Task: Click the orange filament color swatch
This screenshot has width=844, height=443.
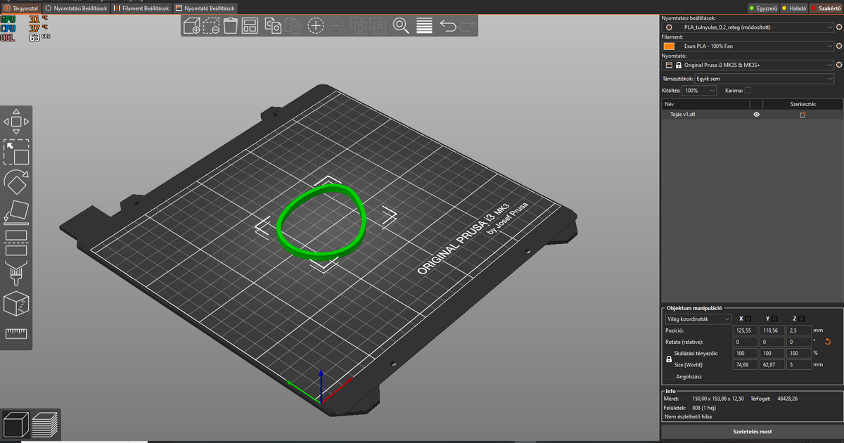Action: point(667,45)
